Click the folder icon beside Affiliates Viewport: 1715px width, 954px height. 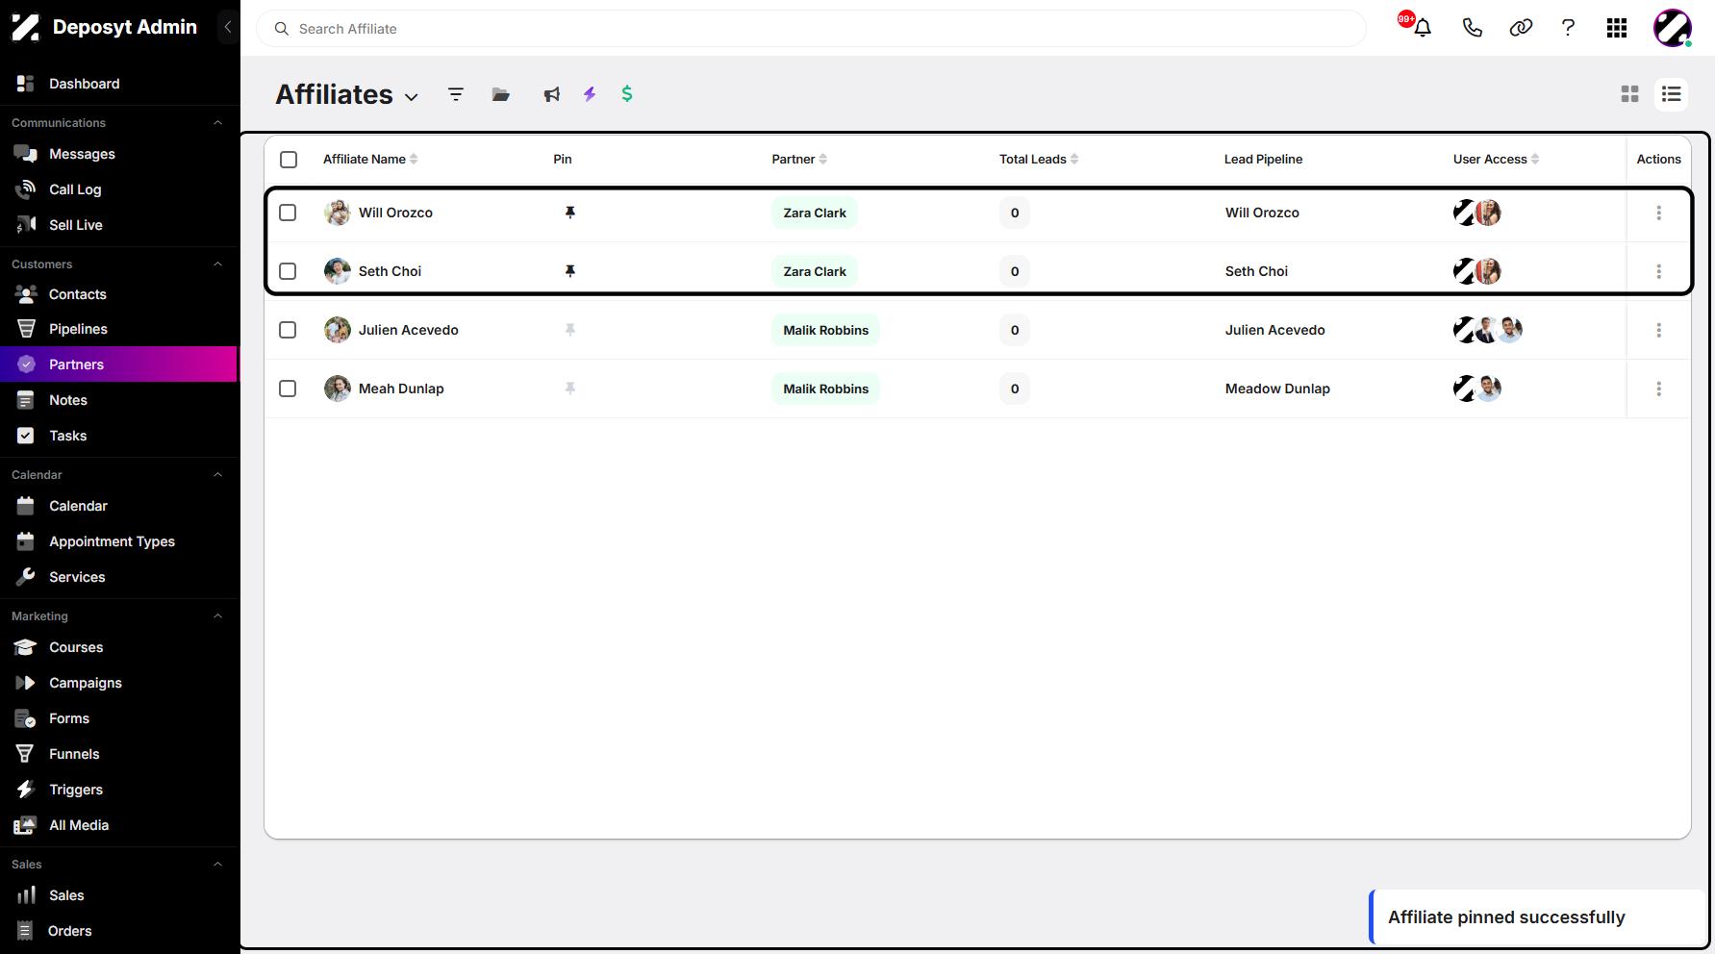coord(501,94)
